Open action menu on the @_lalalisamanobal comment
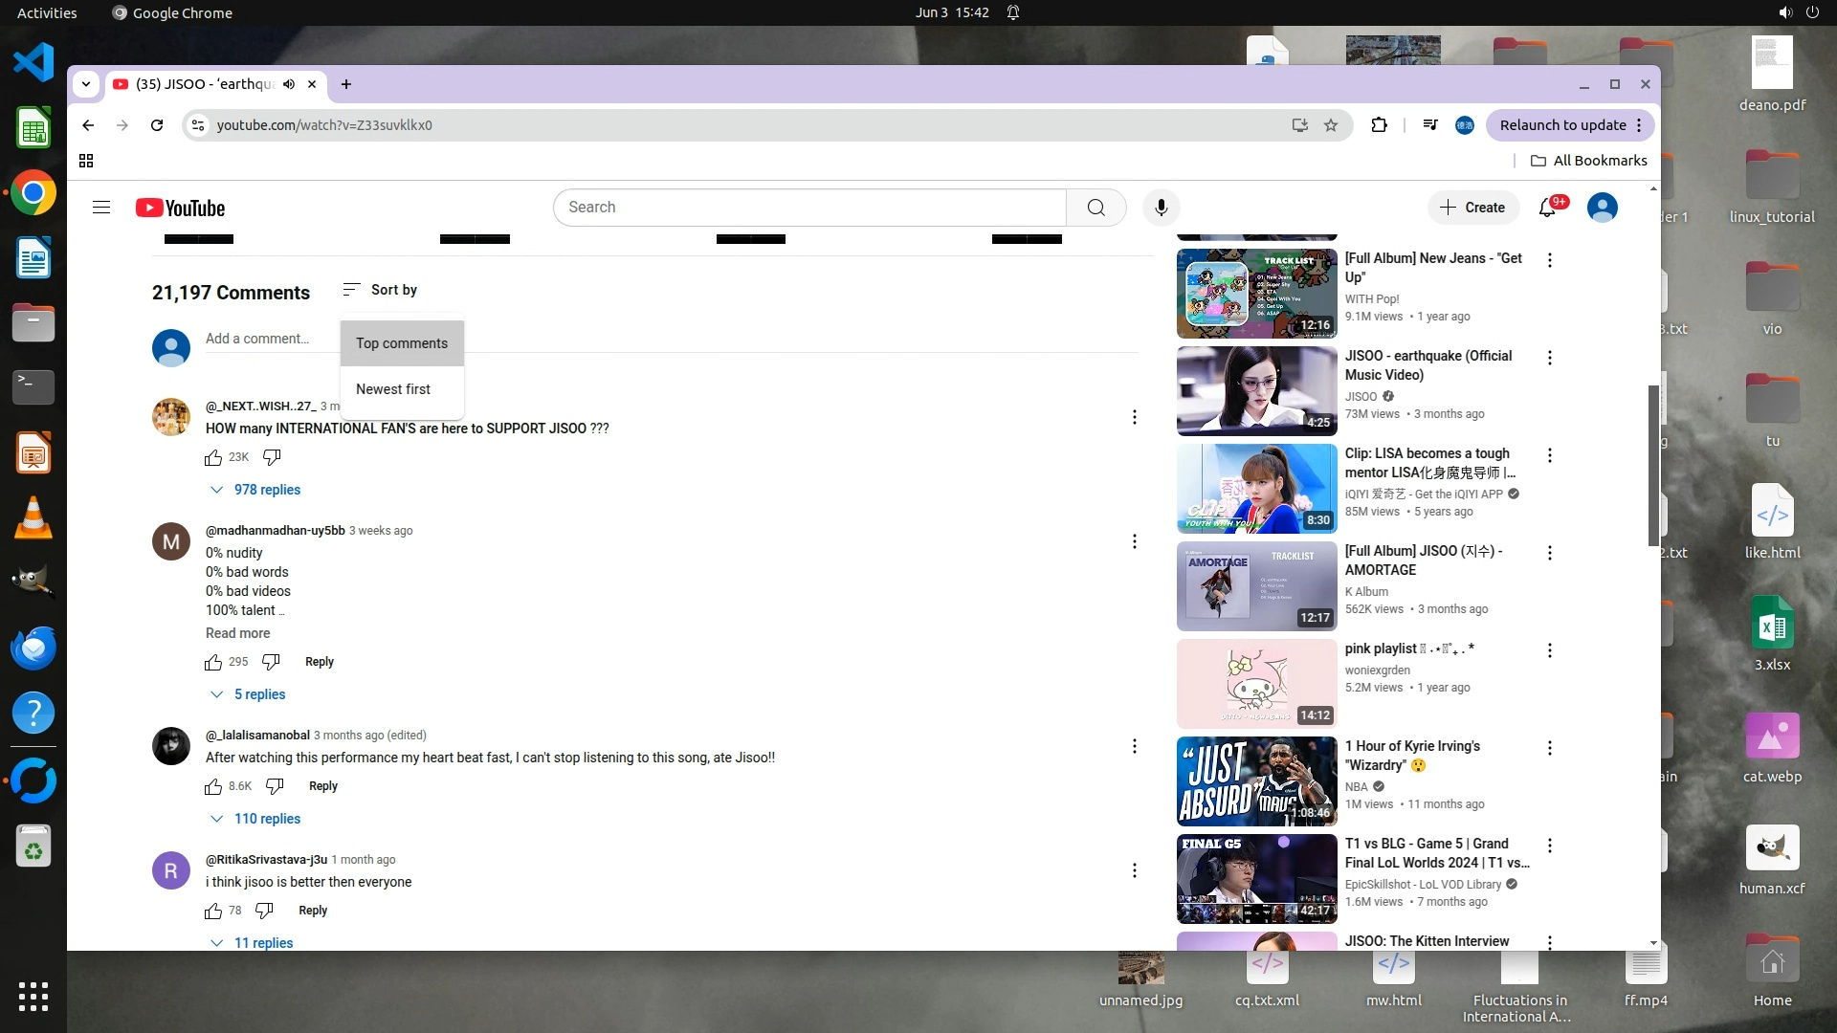Screen dimensions: 1837x1033 pyautogui.click(x=1135, y=746)
